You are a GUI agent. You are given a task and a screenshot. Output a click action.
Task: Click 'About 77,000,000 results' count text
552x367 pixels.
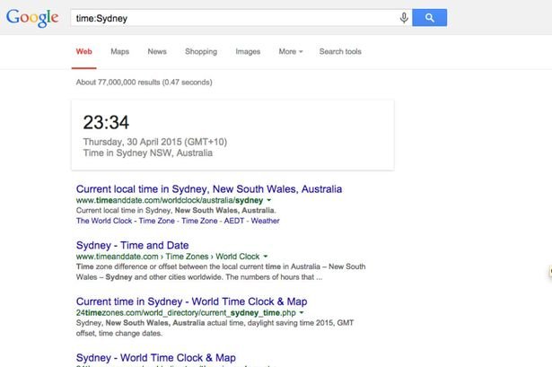(x=144, y=83)
